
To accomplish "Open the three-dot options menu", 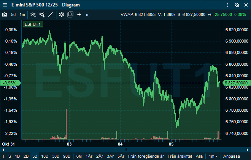I will [x=245, y=5].
